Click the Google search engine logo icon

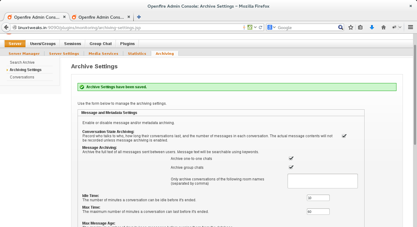coord(270,27)
